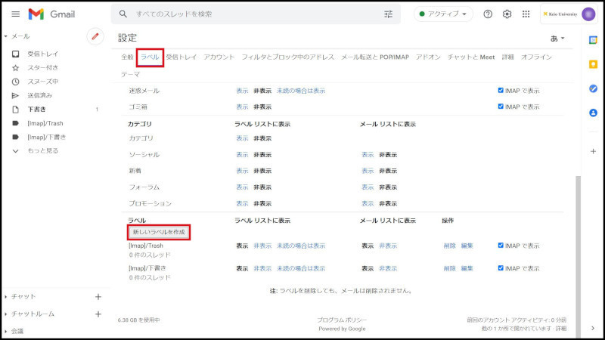This screenshot has width=605, height=340.
Task: Switch to the ラベル settings tab
Action: (x=150, y=57)
